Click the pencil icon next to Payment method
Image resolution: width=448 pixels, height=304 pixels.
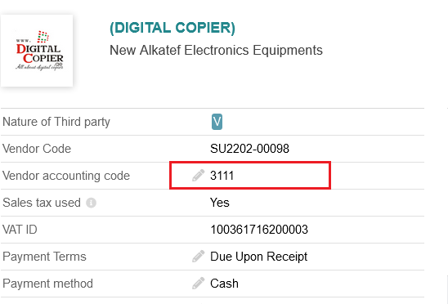coord(198,283)
